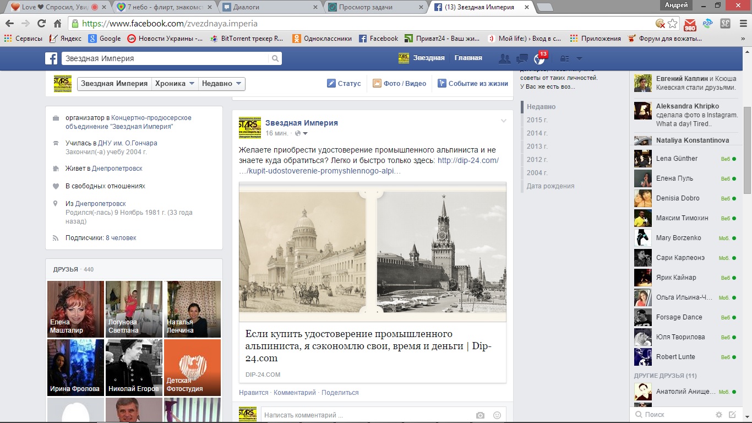
Task: Click 8 человек subscribers link
Action: pyautogui.click(x=121, y=238)
